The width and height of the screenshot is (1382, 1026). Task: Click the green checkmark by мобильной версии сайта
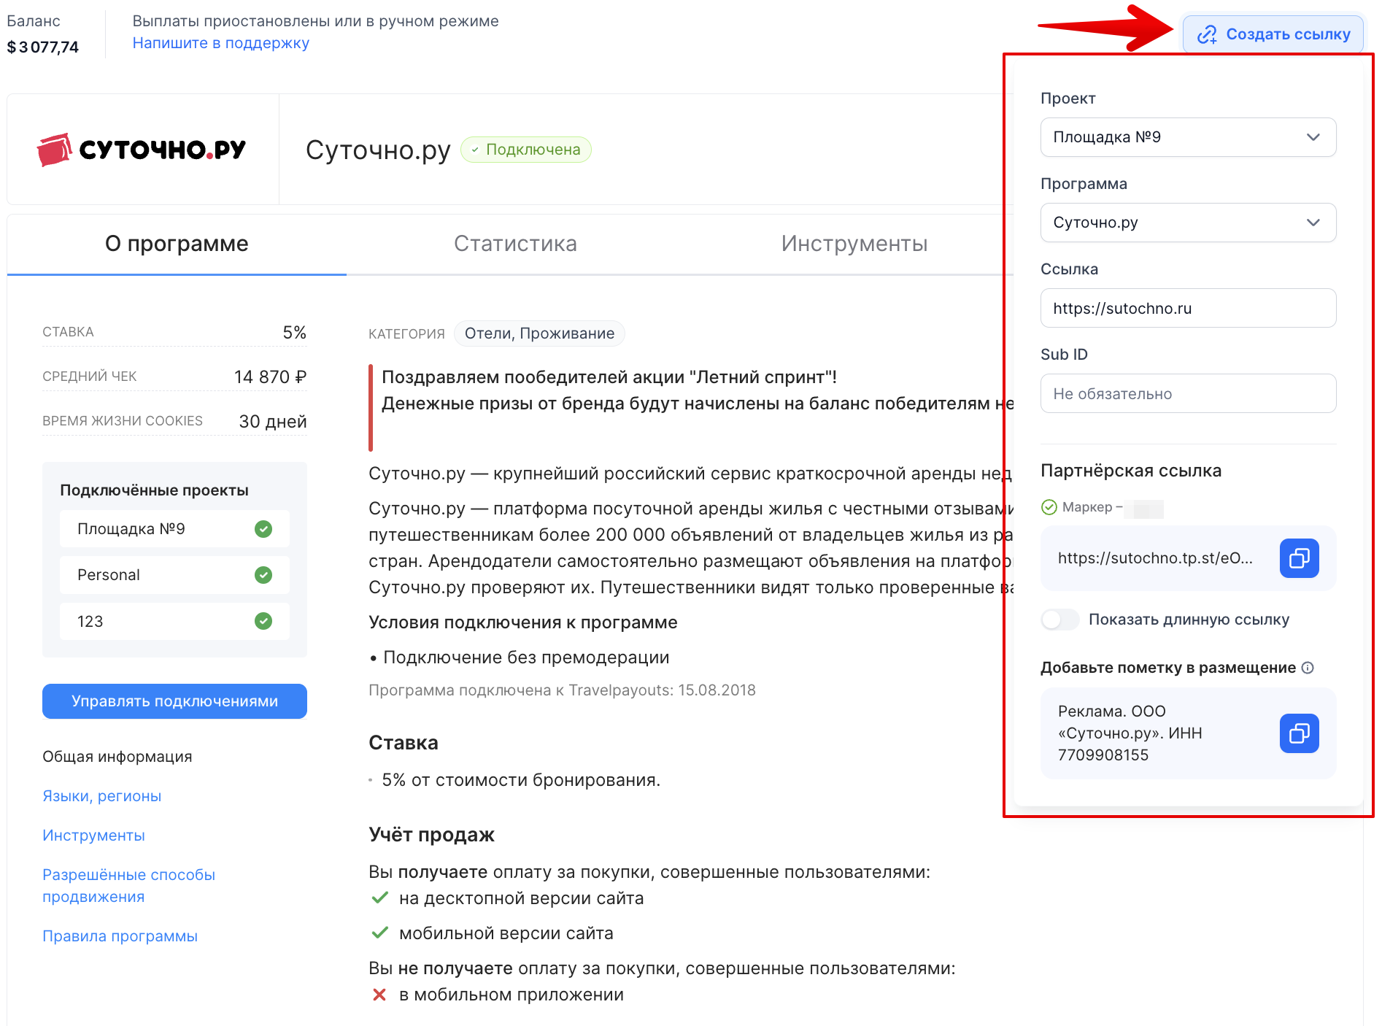(x=379, y=933)
